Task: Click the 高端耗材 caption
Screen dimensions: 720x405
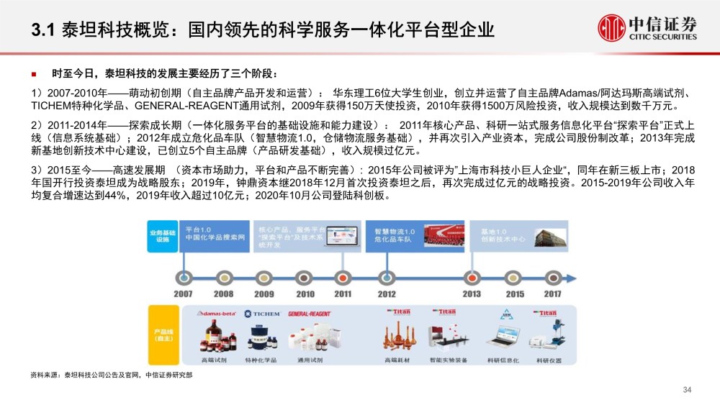Action: click(x=397, y=360)
